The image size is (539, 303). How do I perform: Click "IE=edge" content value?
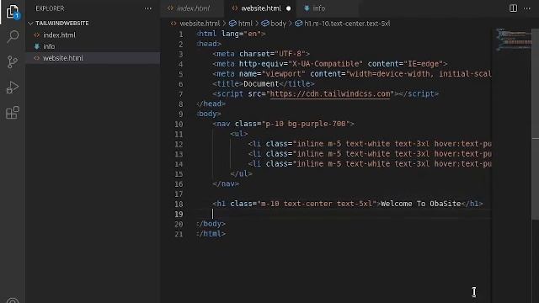423,64
